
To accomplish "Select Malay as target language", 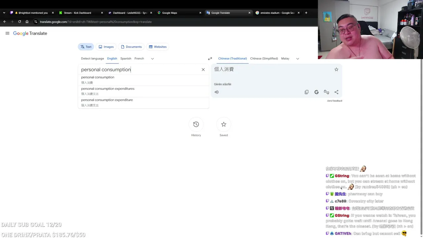I will point(285,59).
